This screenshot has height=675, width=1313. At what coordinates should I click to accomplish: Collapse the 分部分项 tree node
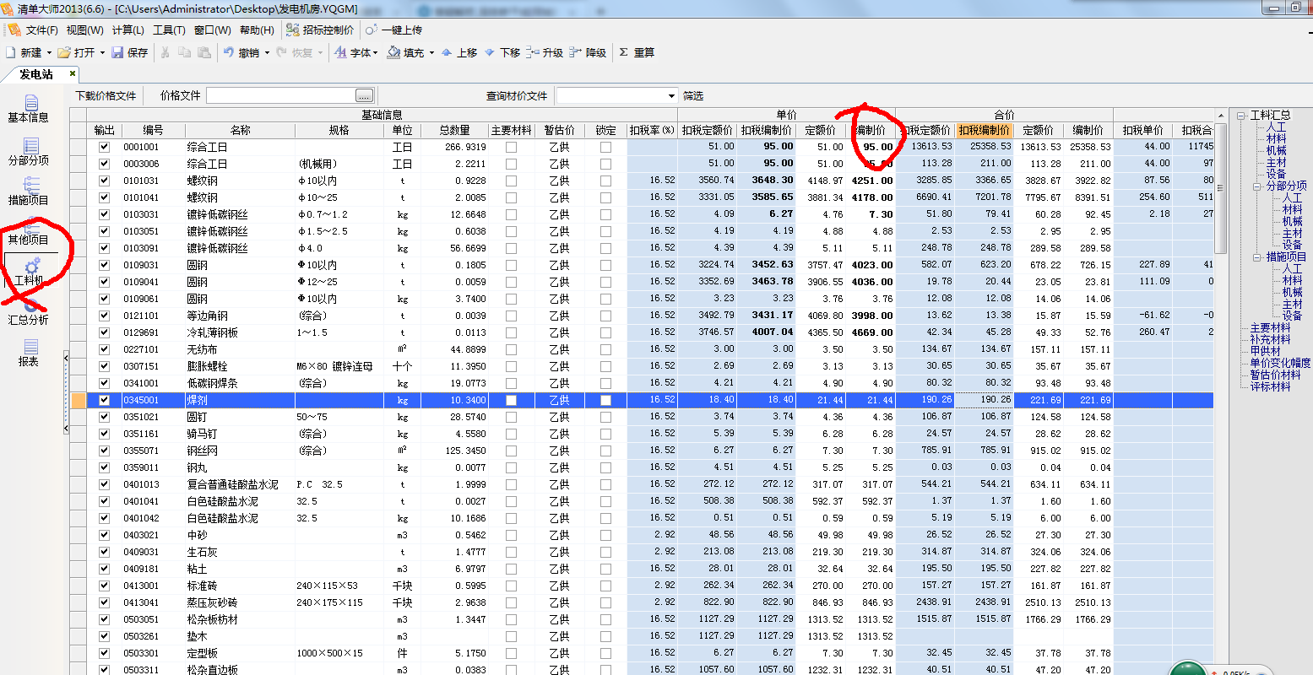click(x=1257, y=186)
